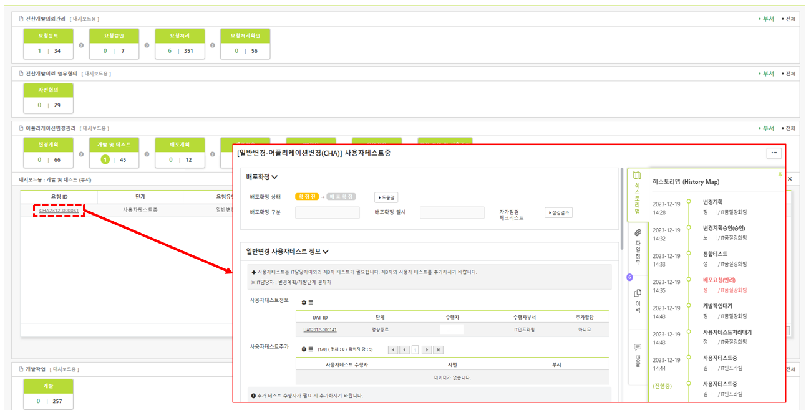Open UAT2312-000141 test link
806x413 pixels.
tap(319, 330)
